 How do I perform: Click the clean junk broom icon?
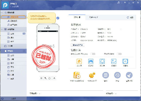click(x=129, y=75)
